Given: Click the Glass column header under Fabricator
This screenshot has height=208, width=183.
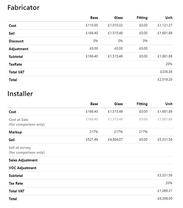Looking at the screenshot, I should 118,18.
